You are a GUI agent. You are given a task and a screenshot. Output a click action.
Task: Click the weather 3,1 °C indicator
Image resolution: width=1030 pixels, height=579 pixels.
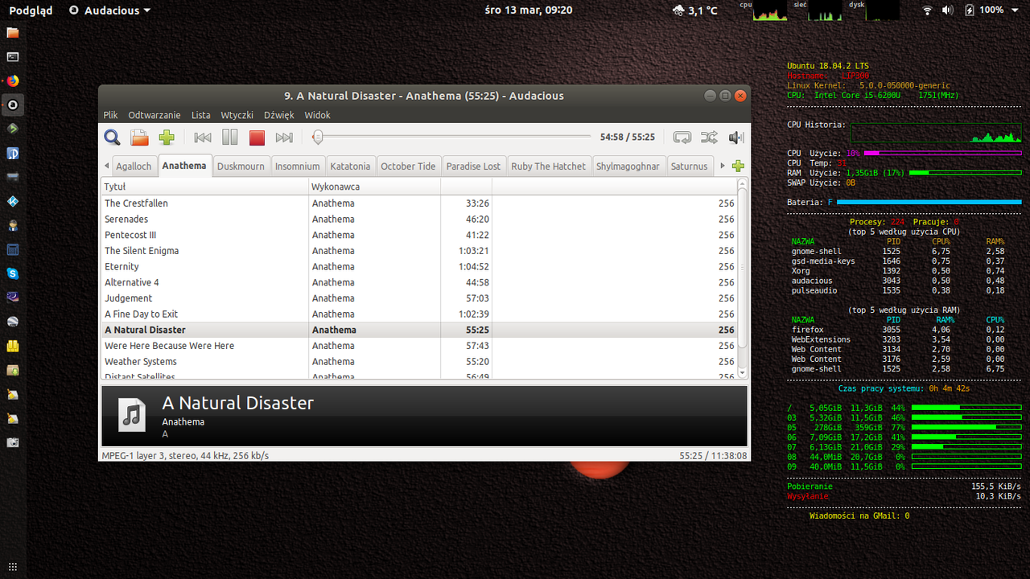pyautogui.click(x=694, y=10)
